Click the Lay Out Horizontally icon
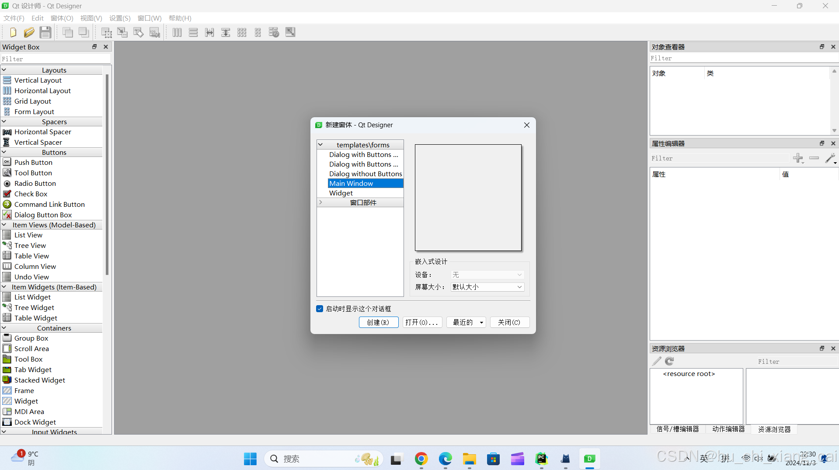Viewport: 839px width, 470px height. (177, 32)
